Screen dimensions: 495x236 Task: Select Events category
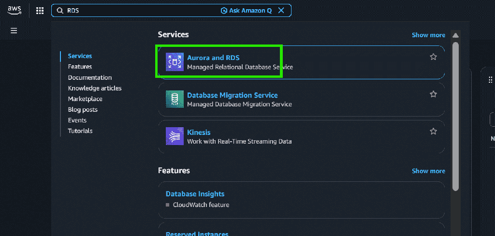tap(77, 120)
